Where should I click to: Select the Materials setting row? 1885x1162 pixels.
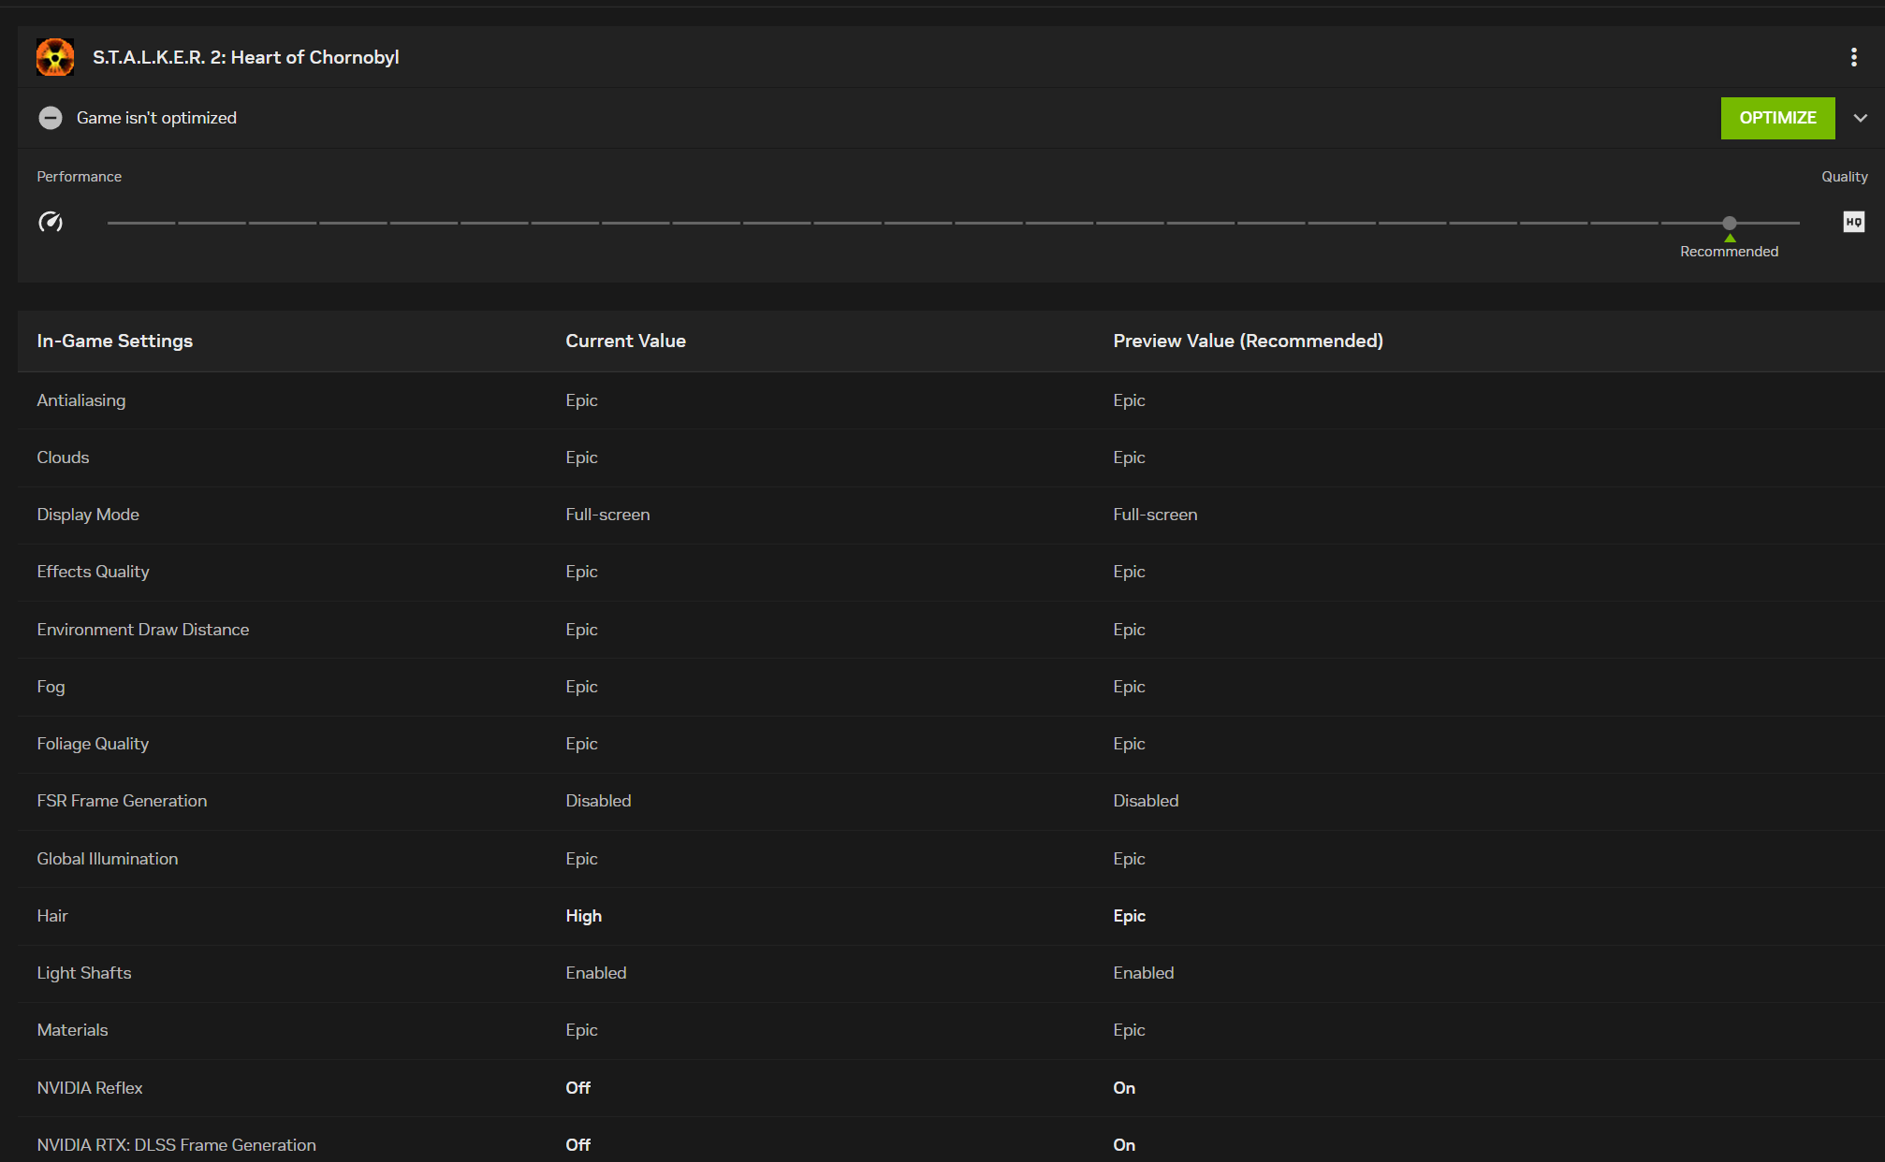(951, 1030)
